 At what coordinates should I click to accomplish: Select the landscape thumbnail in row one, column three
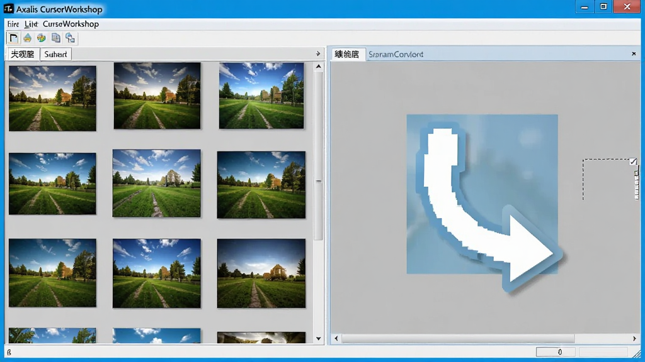261,96
